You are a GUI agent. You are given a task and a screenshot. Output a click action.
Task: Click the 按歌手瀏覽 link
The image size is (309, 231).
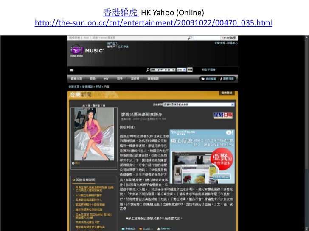pos(209,70)
